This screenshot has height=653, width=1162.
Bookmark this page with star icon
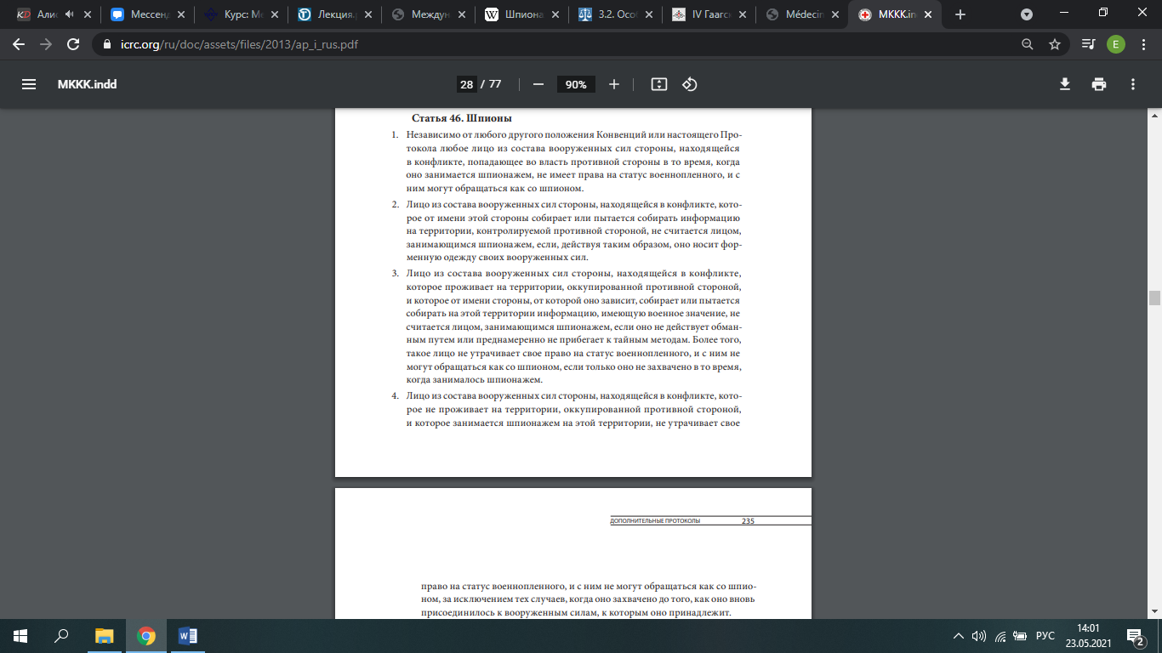(1055, 44)
